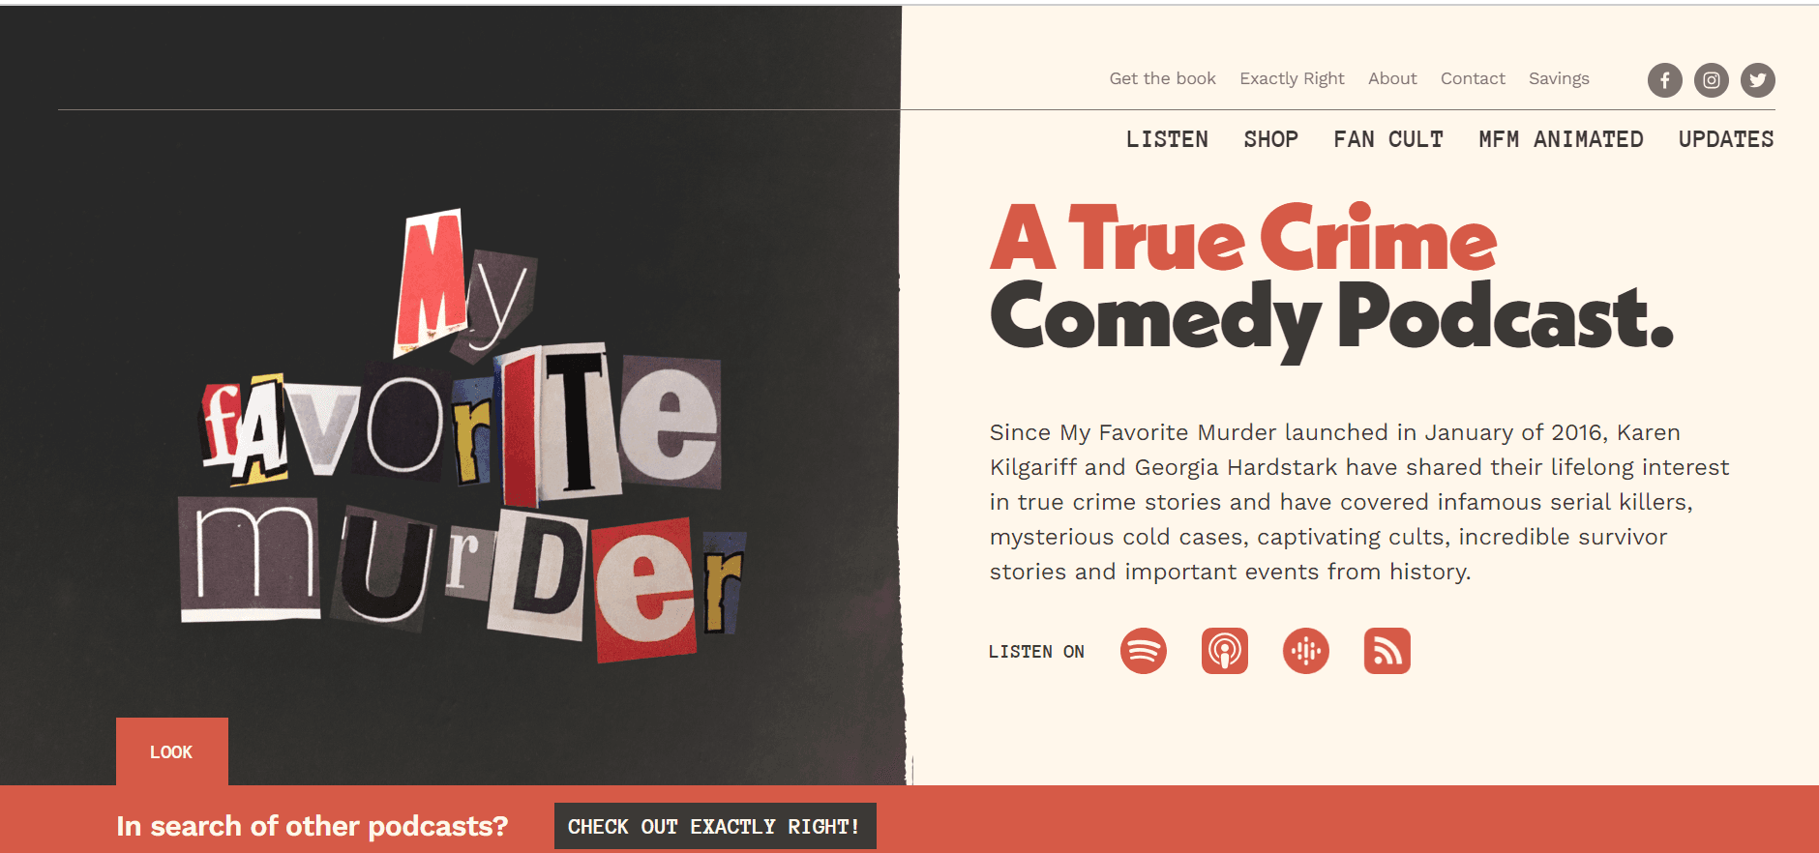Open the Twitter social icon
This screenshot has width=1819, height=853.
[1757, 80]
